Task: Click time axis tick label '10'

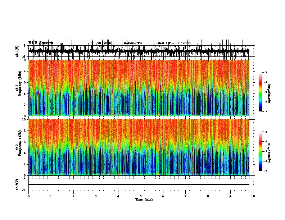Action: [253, 196]
